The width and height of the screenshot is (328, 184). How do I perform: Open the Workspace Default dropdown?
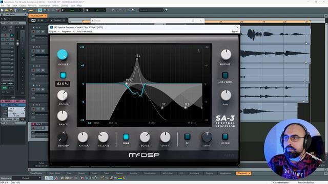(x=26, y=178)
